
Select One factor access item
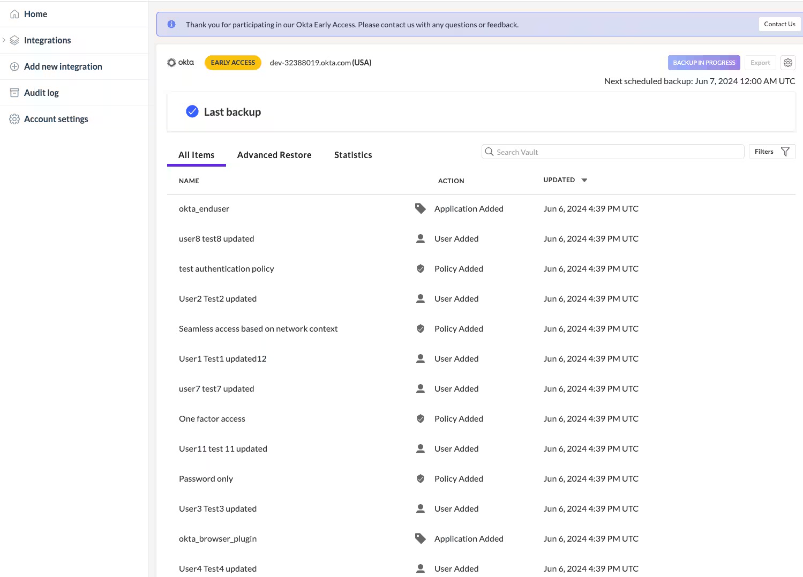pyautogui.click(x=212, y=418)
